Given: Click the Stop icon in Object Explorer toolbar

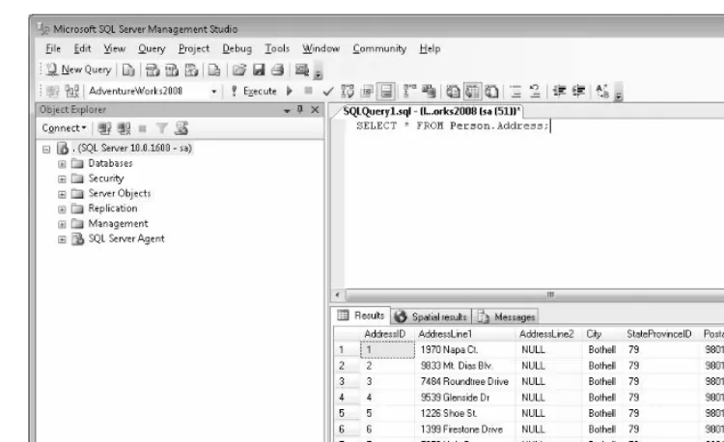Looking at the screenshot, I should 143,128.
